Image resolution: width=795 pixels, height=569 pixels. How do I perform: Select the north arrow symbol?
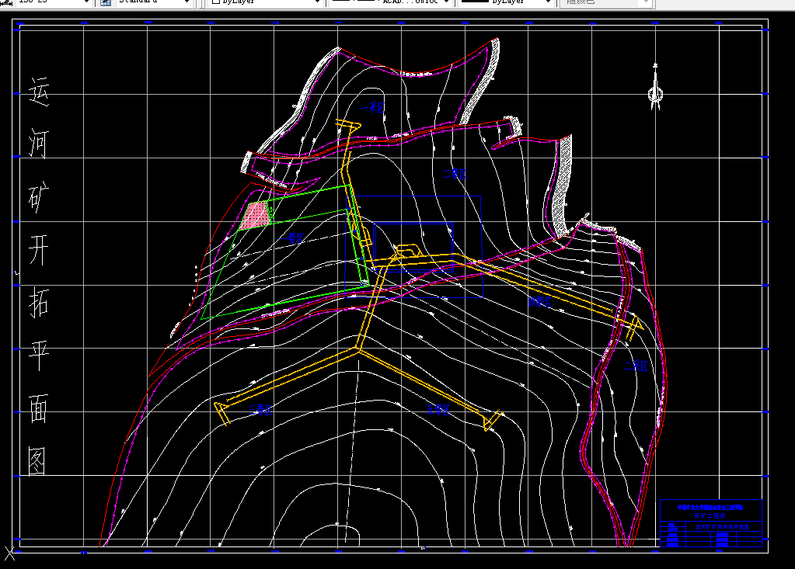[655, 87]
